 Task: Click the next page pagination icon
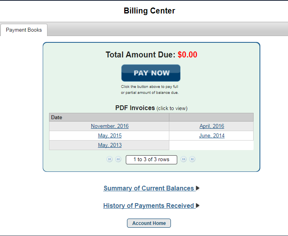[184, 159]
